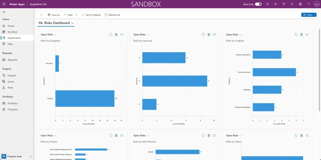The image size is (321, 160).
Task: Go to My Work in sidebar
Action: click(x=12, y=32)
